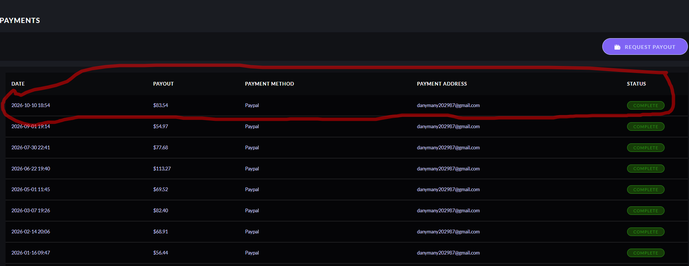Click the $82.40 payout amount

[160, 210]
